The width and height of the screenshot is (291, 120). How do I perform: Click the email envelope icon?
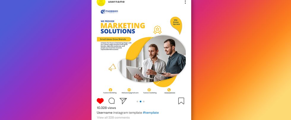[x=129, y=90]
